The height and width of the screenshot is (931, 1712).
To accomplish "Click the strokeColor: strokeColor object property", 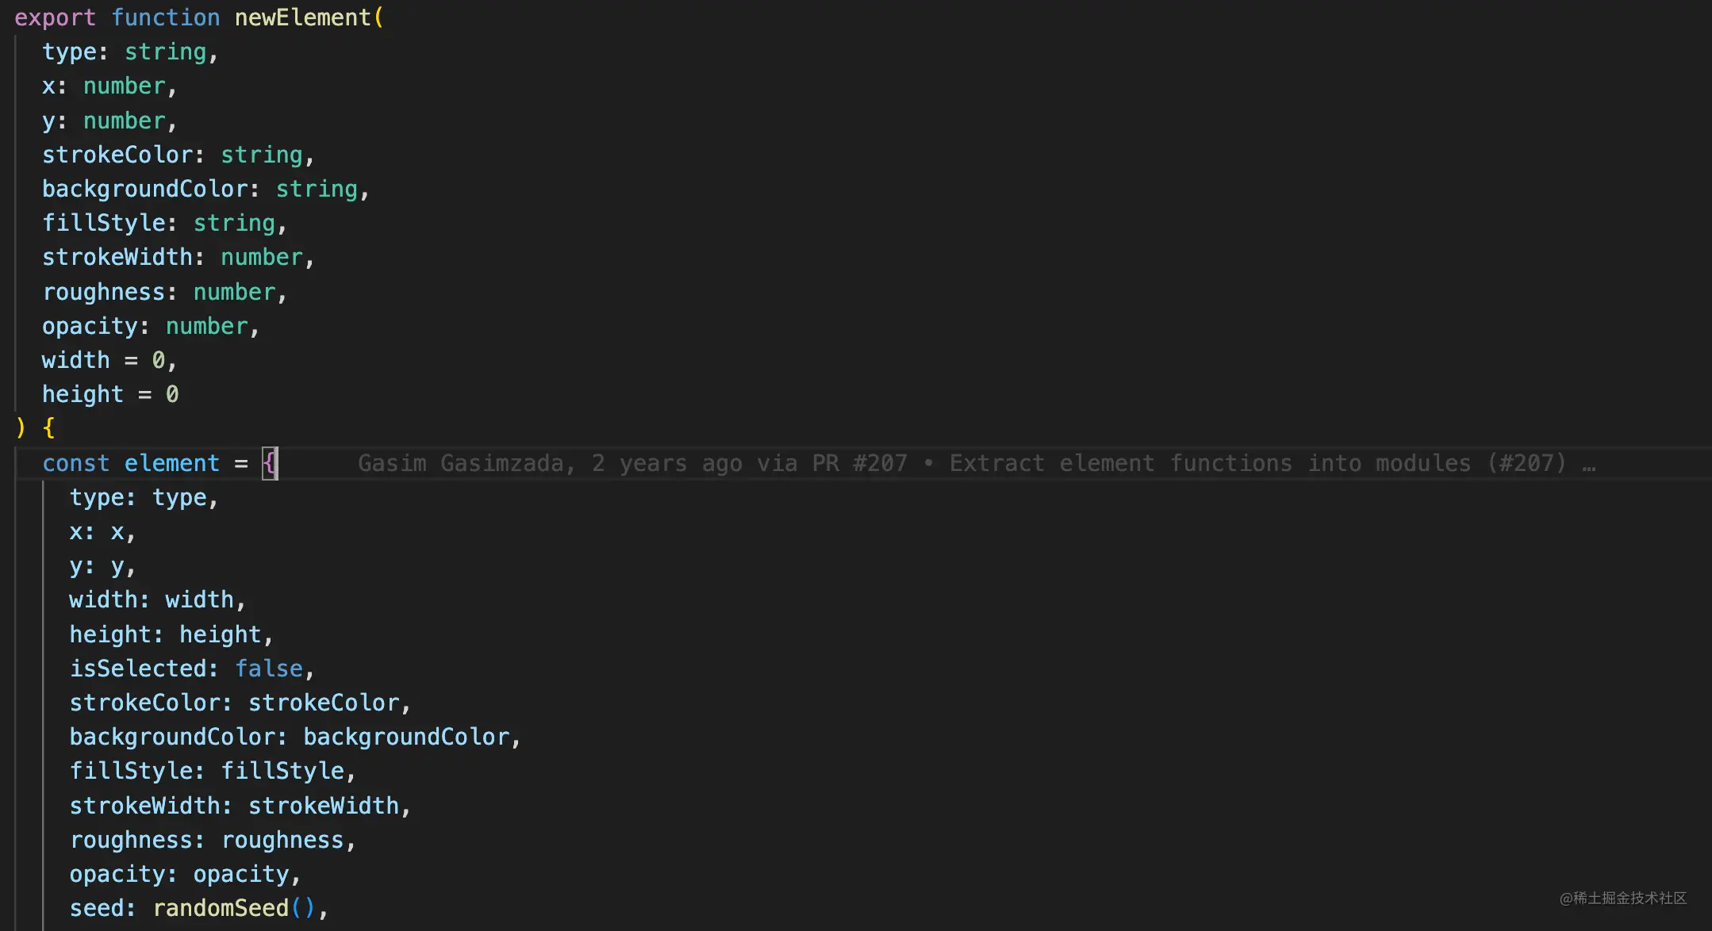I will point(234,703).
